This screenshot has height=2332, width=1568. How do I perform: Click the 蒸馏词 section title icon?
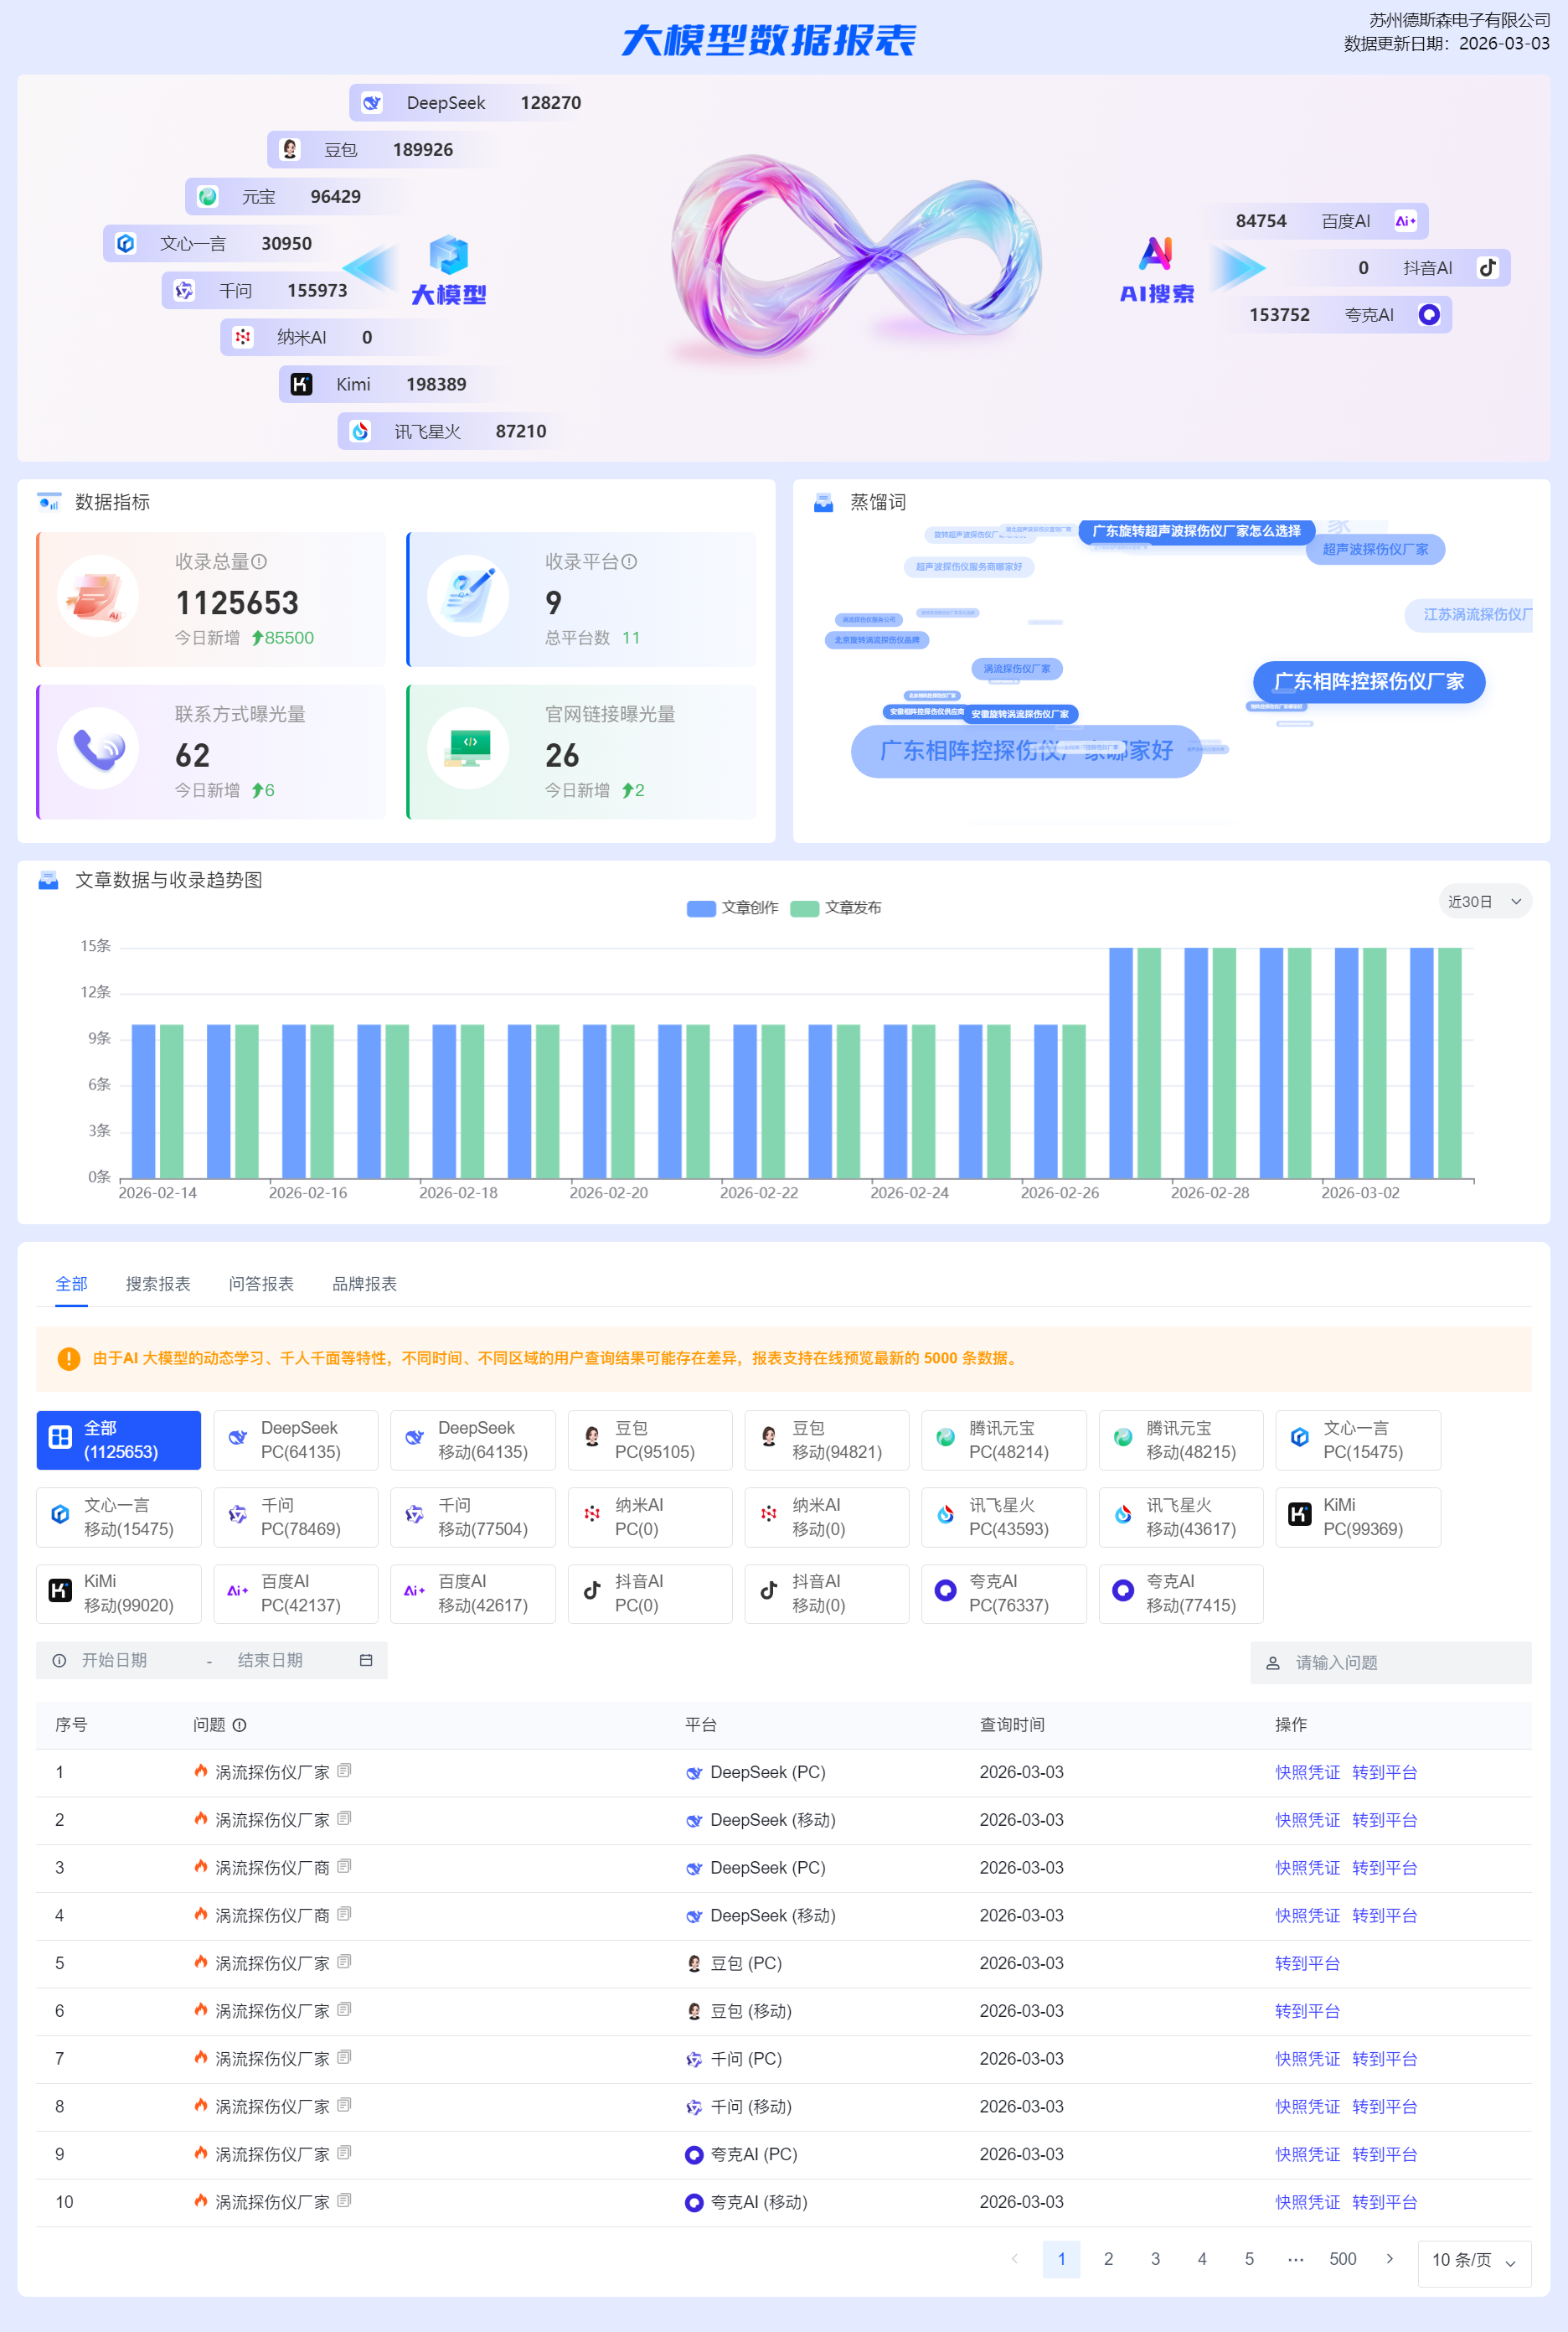(824, 502)
